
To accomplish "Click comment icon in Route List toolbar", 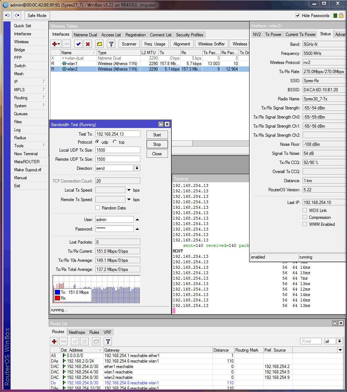I will [96, 341].
